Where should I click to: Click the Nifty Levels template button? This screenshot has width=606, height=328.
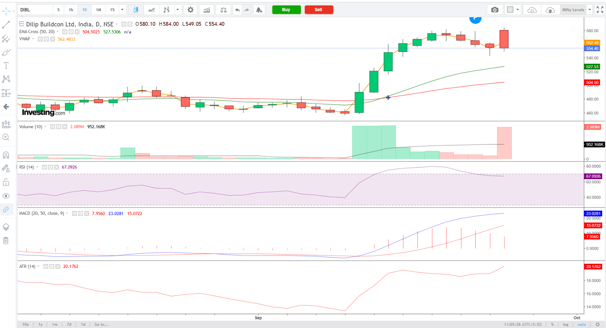click(x=573, y=10)
